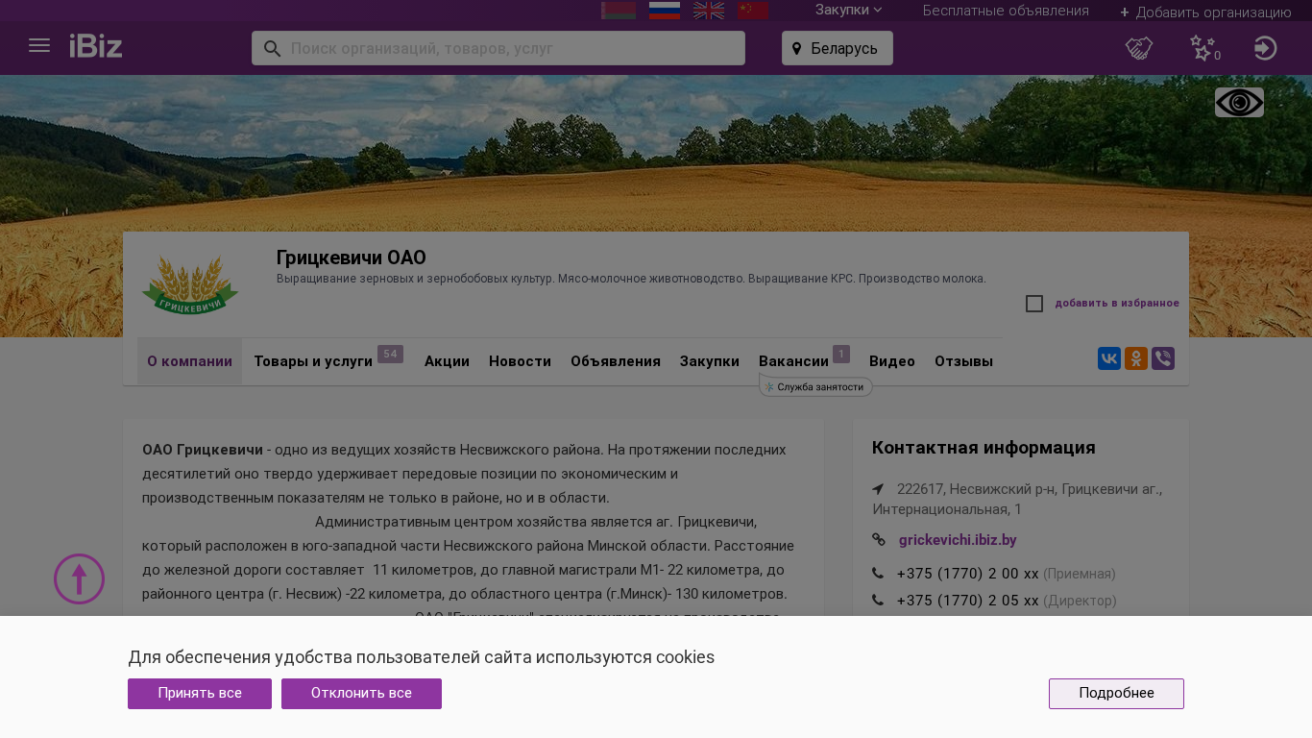Click the website link chain icon

879,540
